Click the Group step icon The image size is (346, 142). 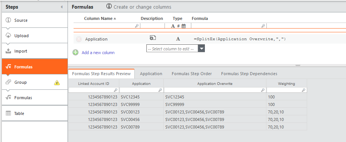[x=8, y=82]
